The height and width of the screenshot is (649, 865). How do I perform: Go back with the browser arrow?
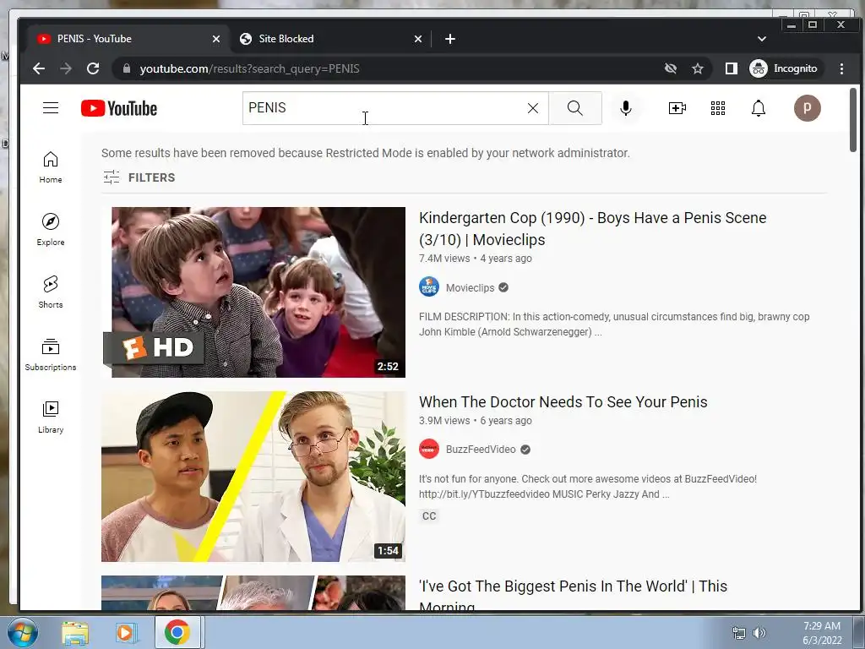39,68
